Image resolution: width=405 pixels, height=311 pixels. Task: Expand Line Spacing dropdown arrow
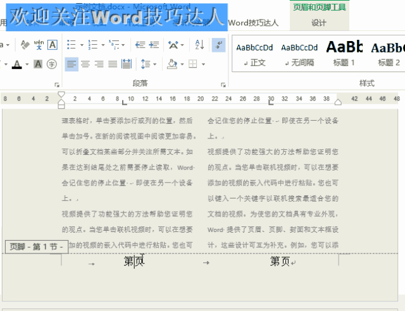(154, 64)
